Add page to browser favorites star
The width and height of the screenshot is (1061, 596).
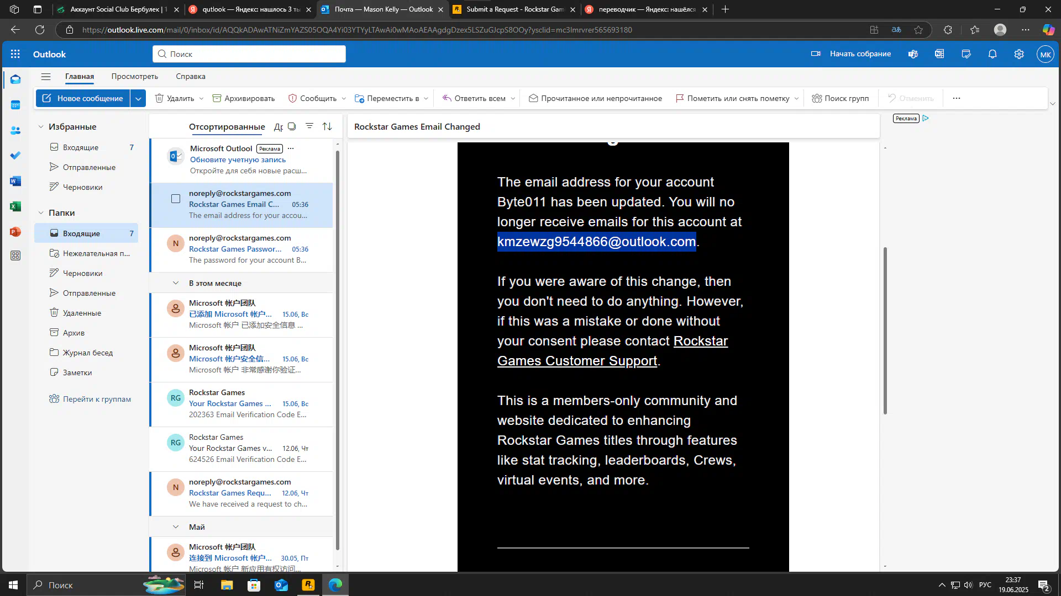click(918, 30)
